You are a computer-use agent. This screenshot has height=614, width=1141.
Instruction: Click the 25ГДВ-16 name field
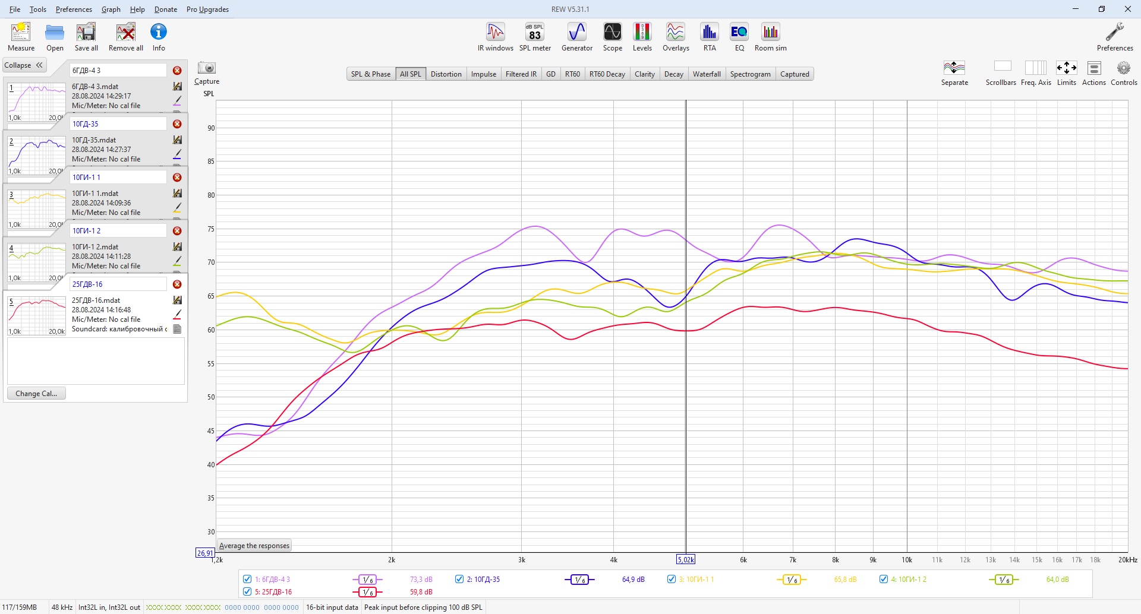(118, 284)
